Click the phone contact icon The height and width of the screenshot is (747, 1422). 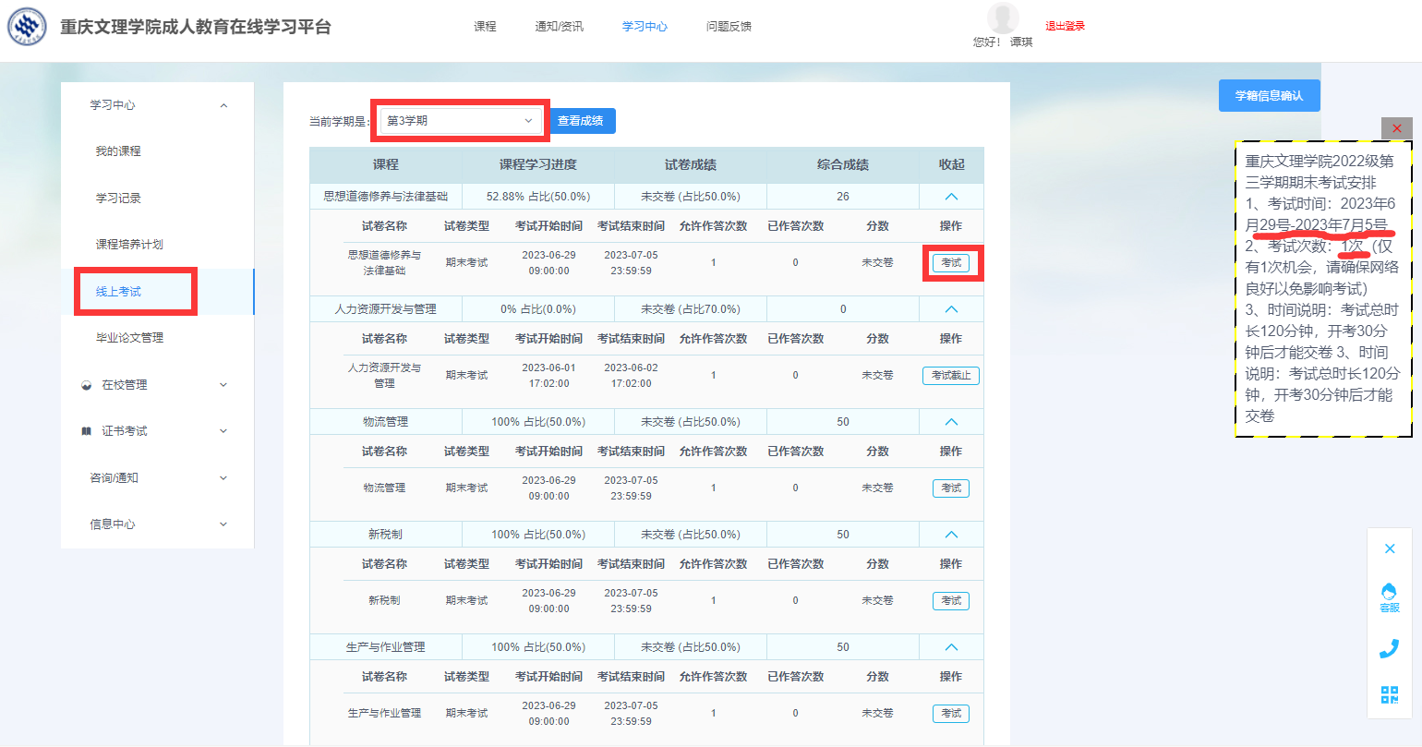click(x=1390, y=648)
